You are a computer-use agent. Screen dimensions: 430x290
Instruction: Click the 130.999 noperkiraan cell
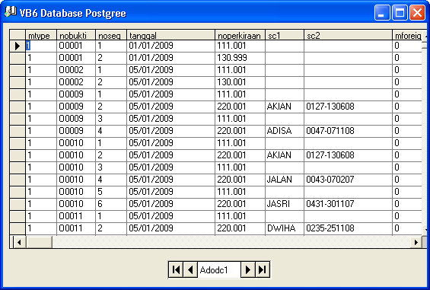pos(240,58)
